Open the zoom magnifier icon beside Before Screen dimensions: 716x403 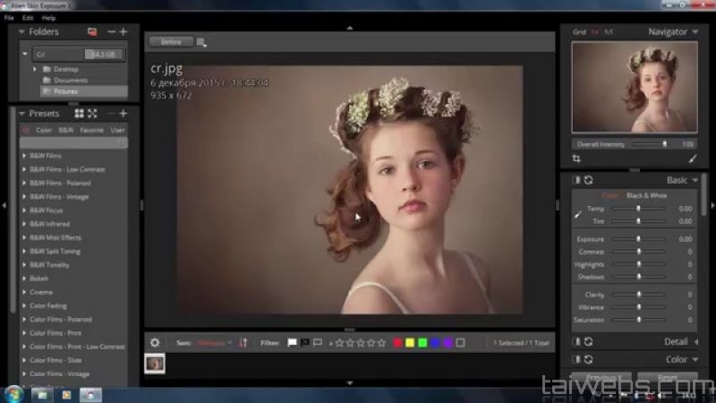point(201,42)
